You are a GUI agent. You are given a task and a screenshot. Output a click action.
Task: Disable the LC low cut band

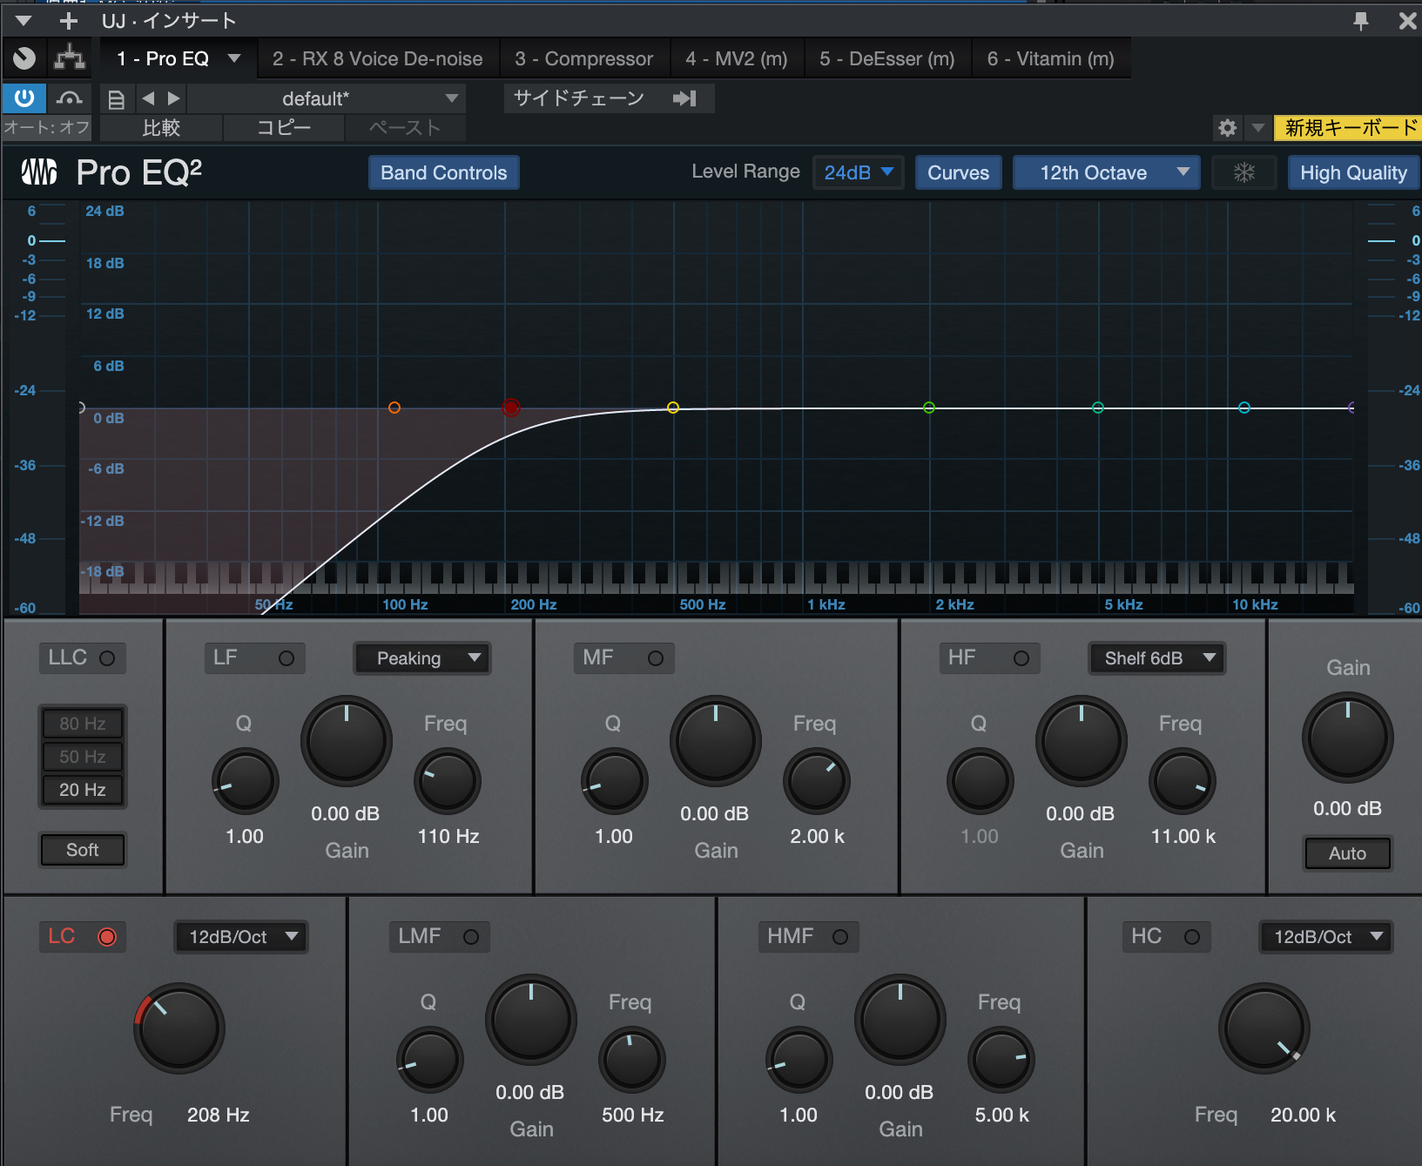point(107,937)
